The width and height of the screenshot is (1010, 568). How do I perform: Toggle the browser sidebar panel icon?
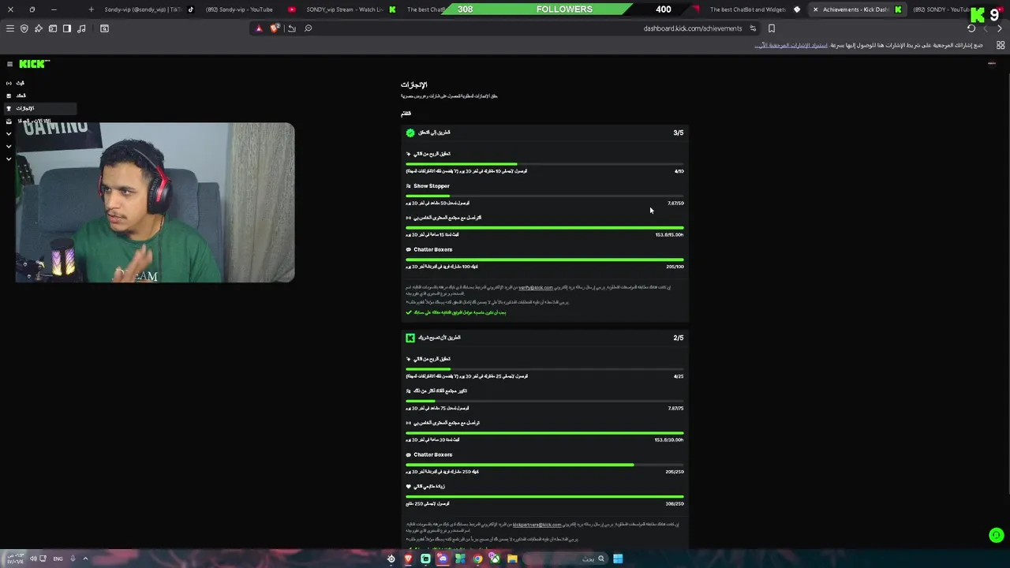click(67, 28)
